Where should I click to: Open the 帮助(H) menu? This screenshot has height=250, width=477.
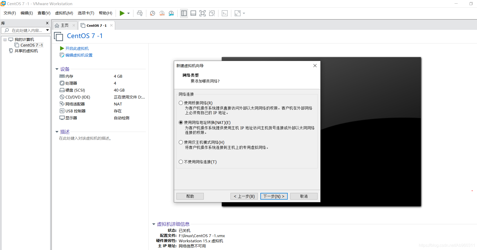coord(106,13)
